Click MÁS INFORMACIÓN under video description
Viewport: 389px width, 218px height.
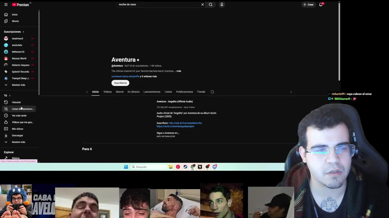tap(166, 137)
